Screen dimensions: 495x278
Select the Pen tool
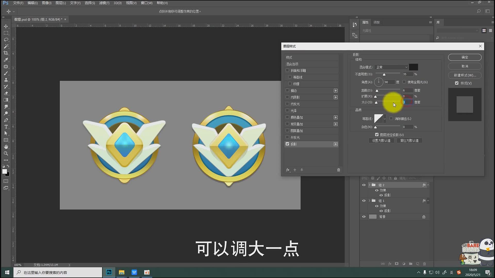tap(6, 120)
